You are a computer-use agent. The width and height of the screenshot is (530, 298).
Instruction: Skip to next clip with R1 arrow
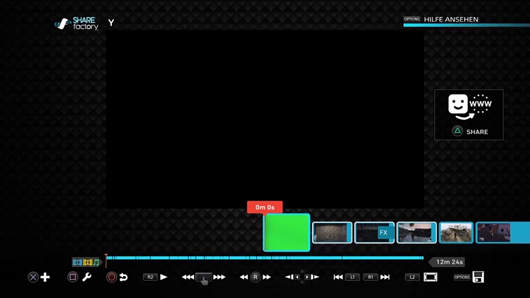(385, 277)
